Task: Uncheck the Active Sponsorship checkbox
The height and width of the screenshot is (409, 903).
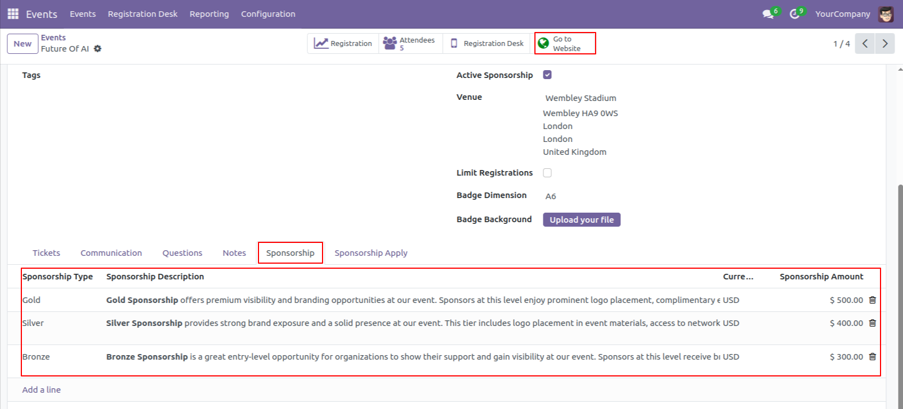Action: click(547, 74)
